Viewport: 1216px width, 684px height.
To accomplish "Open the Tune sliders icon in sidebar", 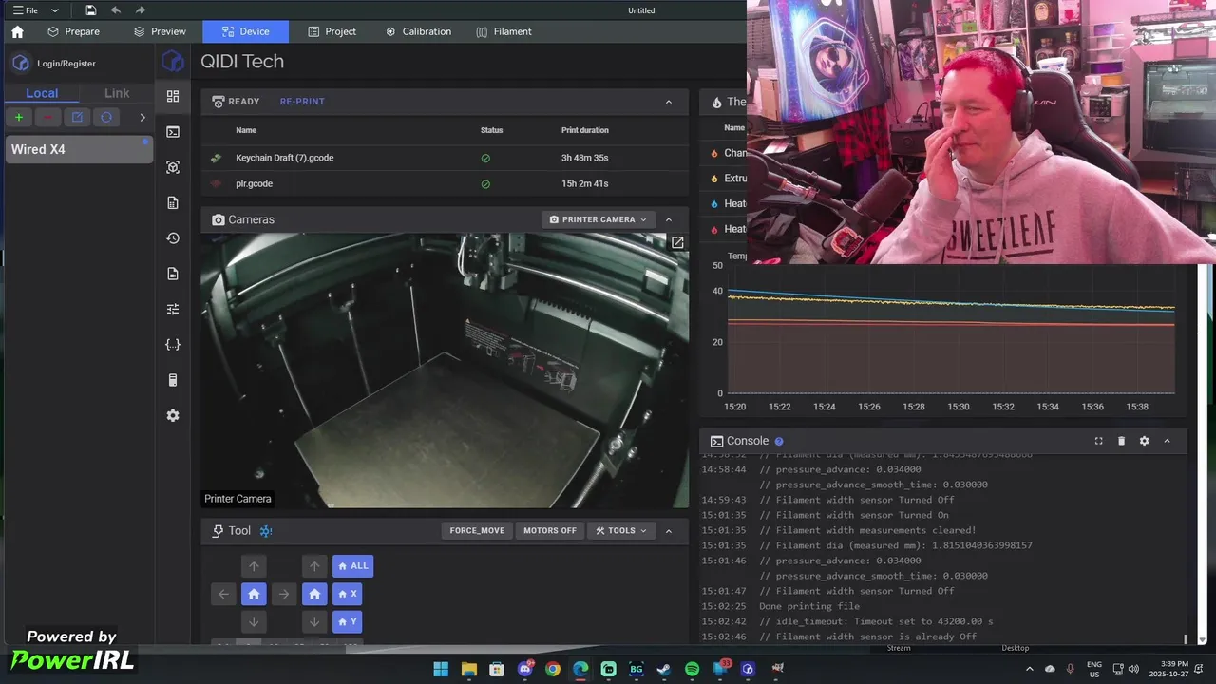I will click(x=173, y=309).
